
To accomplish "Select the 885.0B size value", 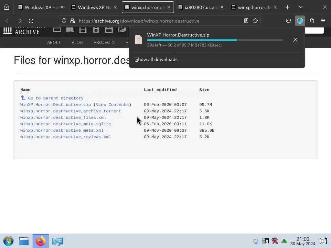I will [x=207, y=130].
